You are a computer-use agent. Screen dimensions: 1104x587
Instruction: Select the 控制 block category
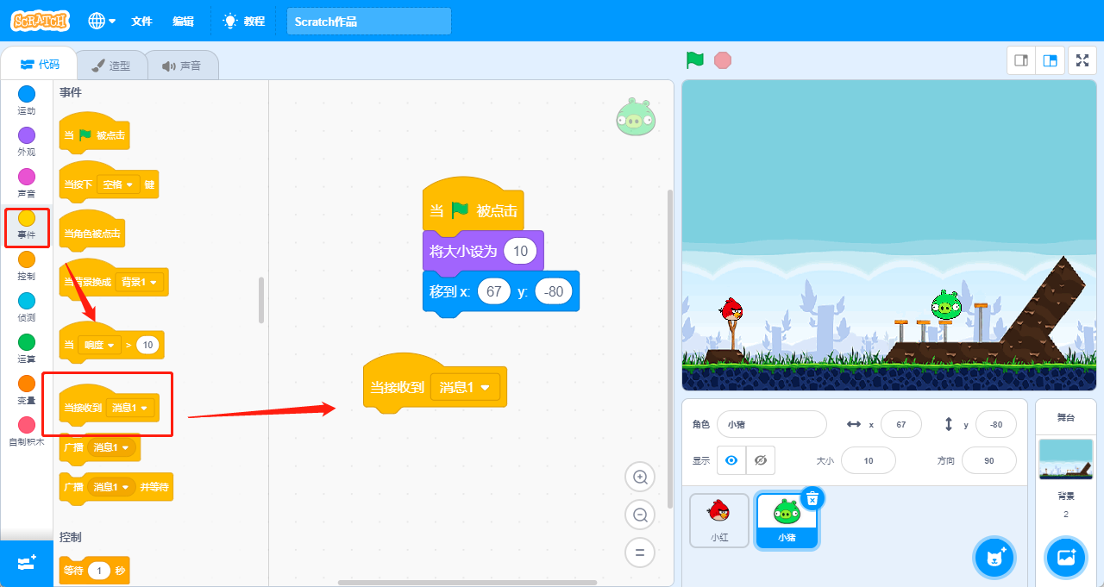[27, 265]
